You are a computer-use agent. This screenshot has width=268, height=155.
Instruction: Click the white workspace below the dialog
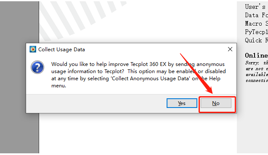coord(138,133)
